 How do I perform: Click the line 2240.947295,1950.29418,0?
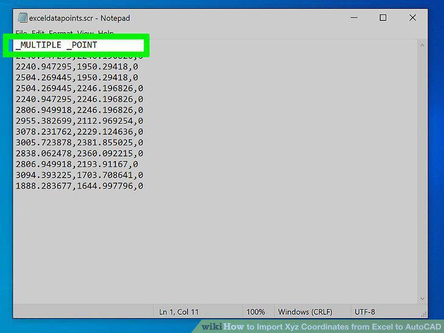[x=77, y=67]
